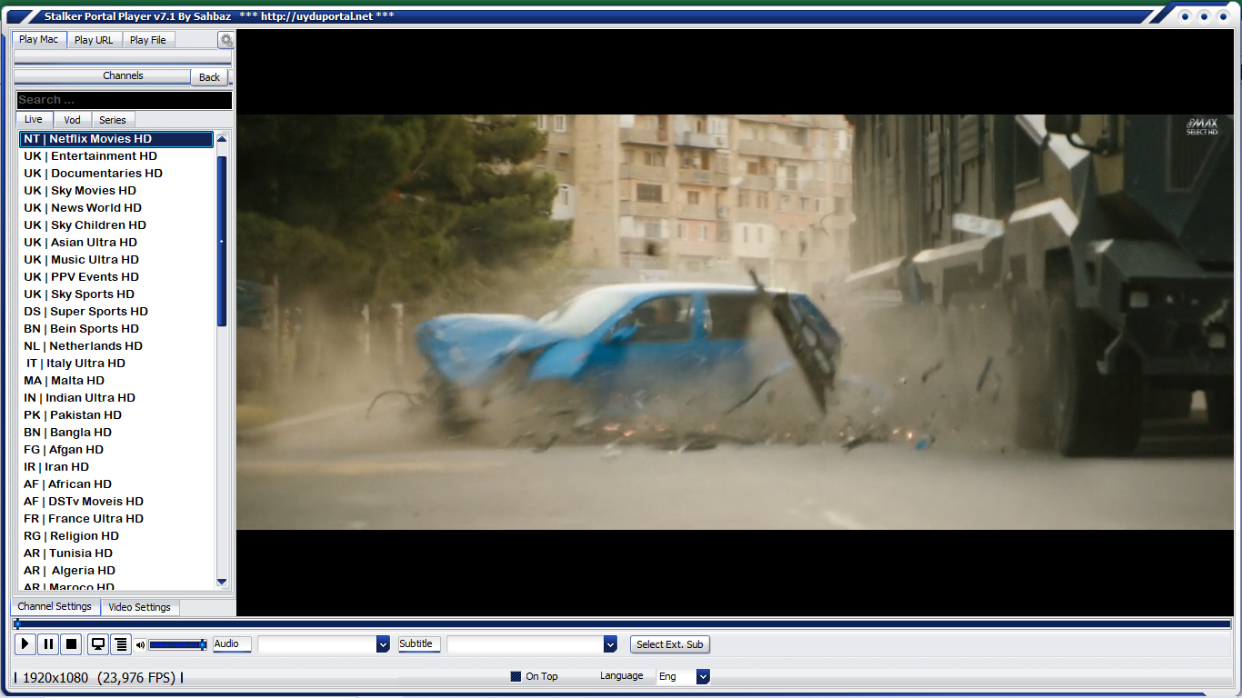
Task: Select IN | Indian Ultra HD channel
Action: (116, 398)
